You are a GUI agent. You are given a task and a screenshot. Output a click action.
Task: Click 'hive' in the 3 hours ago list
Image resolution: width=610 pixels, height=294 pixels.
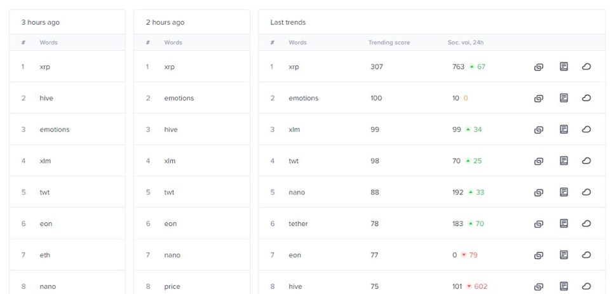(x=46, y=98)
